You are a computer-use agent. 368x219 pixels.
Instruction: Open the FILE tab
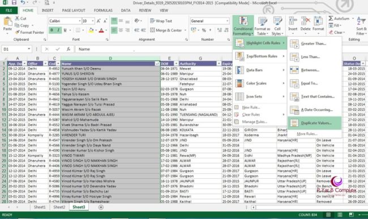[x=8, y=10]
